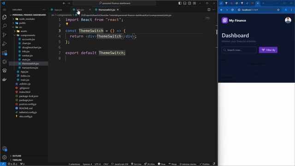Viewport: 295px width, 166px height.
Task: Reload the localhost page in the browser
Action: tap(232, 10)
